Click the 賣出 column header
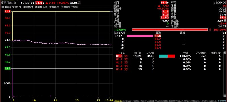The width and height of the screenshot is (227, 102). pyautogui.click(x=182, y=33)
